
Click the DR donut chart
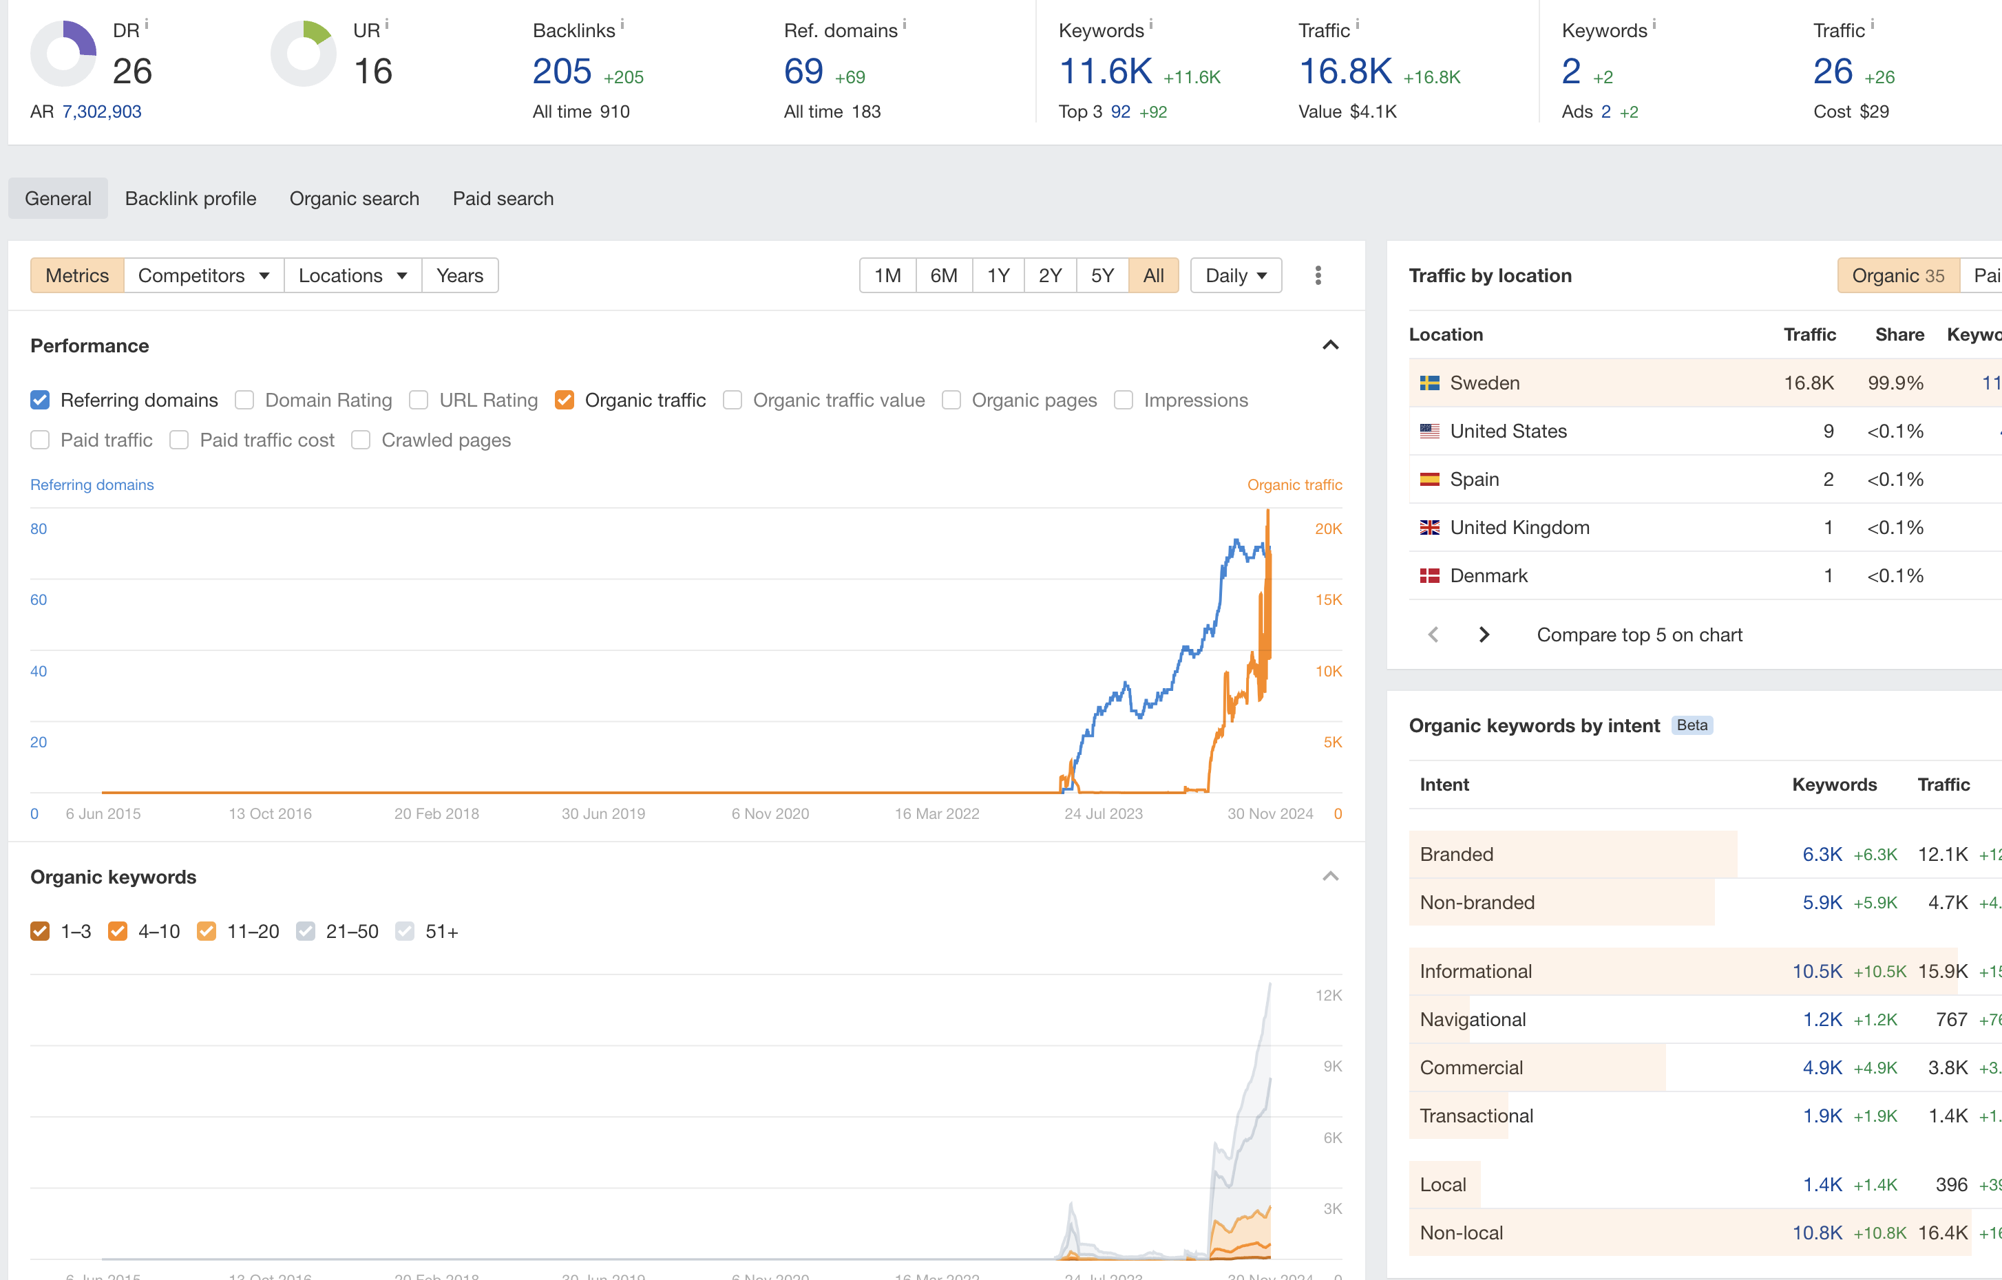[x=63, y=54]
